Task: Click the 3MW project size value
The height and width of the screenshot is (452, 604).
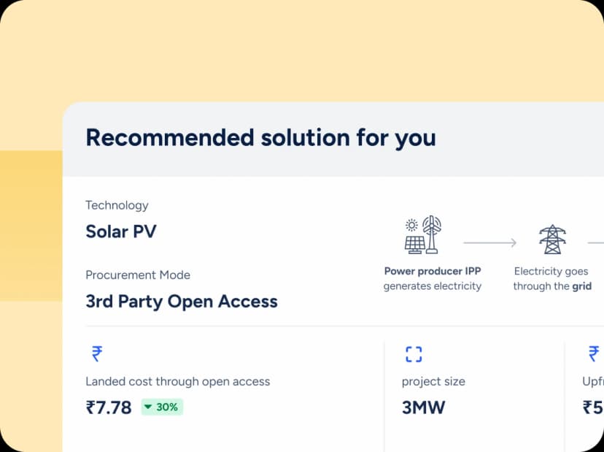Action: (423, 407)
